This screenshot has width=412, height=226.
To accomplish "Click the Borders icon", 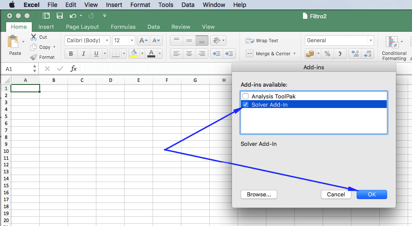I will click(x=116, y=54).
